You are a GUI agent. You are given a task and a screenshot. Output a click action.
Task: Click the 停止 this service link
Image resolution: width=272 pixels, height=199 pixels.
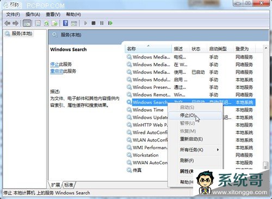click(x=54, y=64)
